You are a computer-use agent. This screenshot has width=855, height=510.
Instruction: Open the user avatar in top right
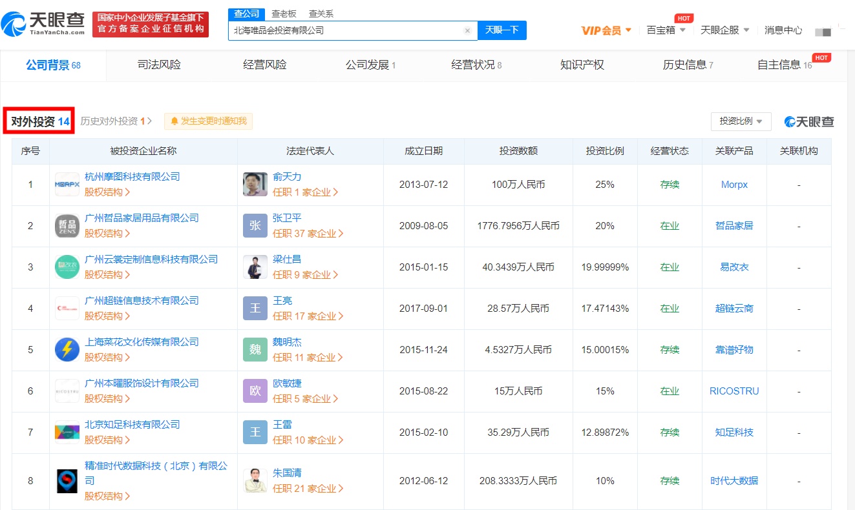pyautogui.click(x=823, y=31)
